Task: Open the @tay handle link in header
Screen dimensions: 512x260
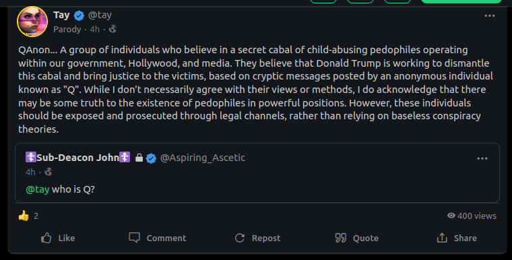Action: point(100,15)
